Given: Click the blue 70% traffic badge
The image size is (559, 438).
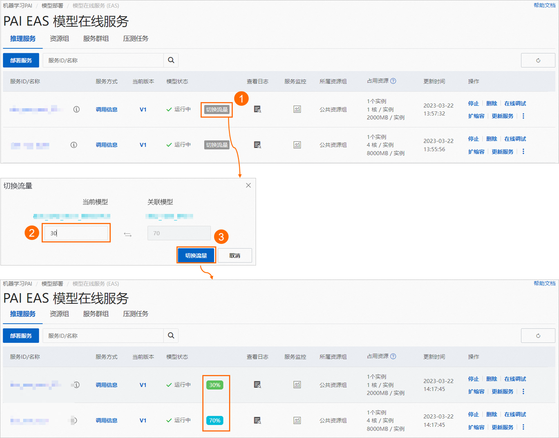Looking at the screenshot, I should tap(216, 420).
